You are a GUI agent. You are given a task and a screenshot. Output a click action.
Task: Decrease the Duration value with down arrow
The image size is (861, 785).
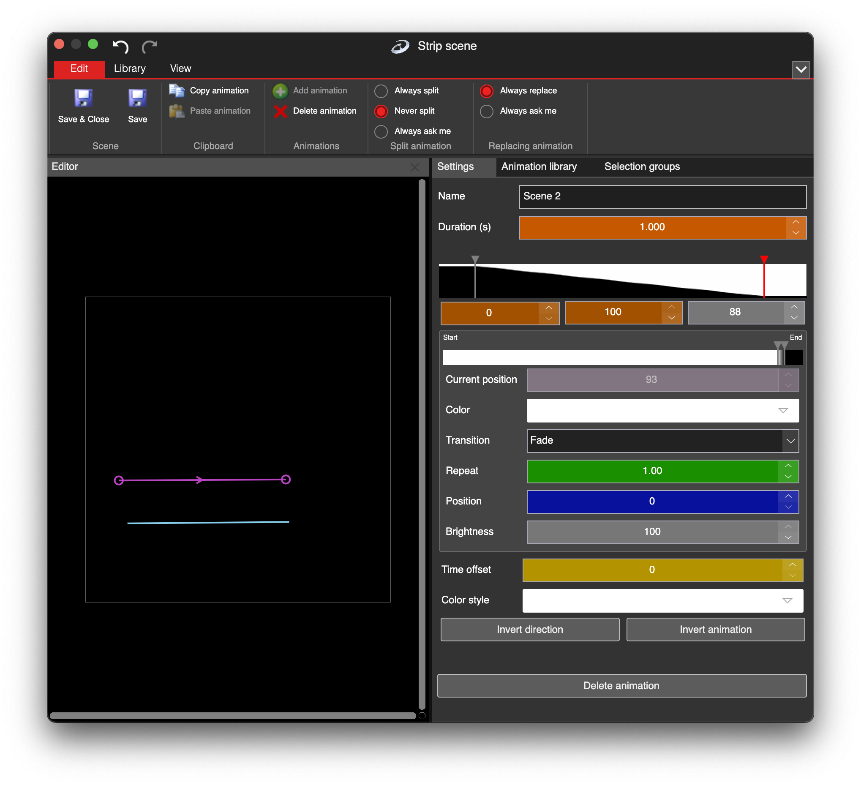point(796,233)
